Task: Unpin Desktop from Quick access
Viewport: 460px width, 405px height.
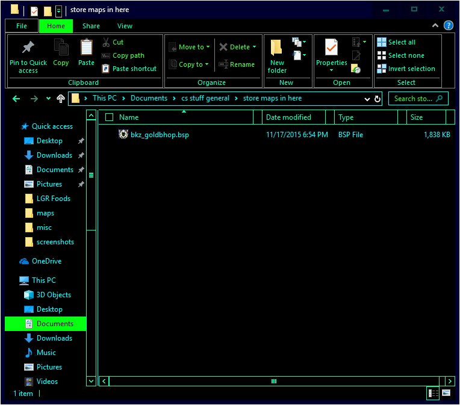Action: (x=81, y=141)
